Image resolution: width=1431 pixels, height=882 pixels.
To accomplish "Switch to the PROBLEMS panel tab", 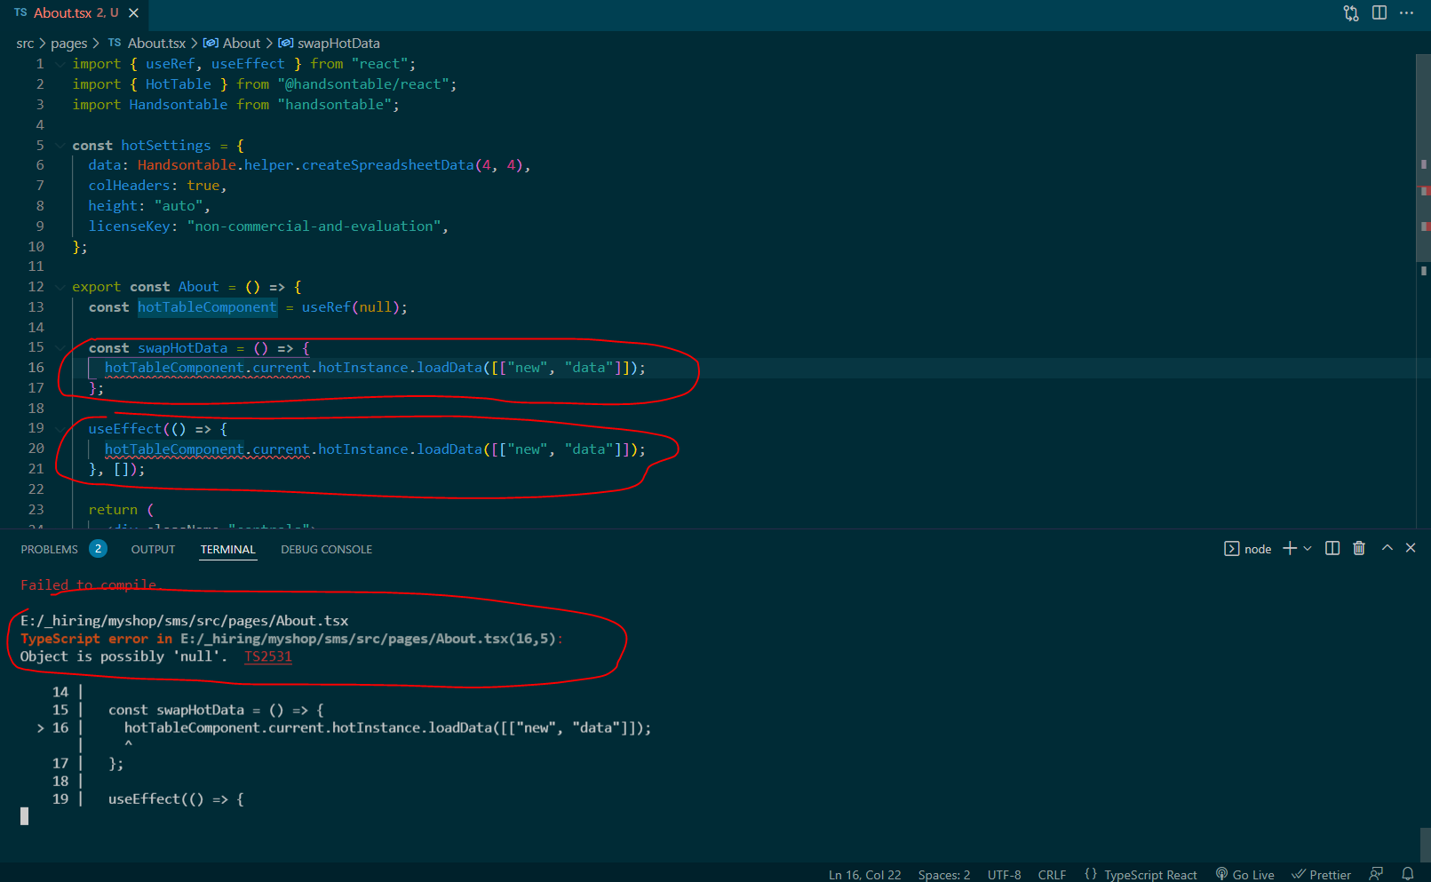I will [x=49, y=550].
